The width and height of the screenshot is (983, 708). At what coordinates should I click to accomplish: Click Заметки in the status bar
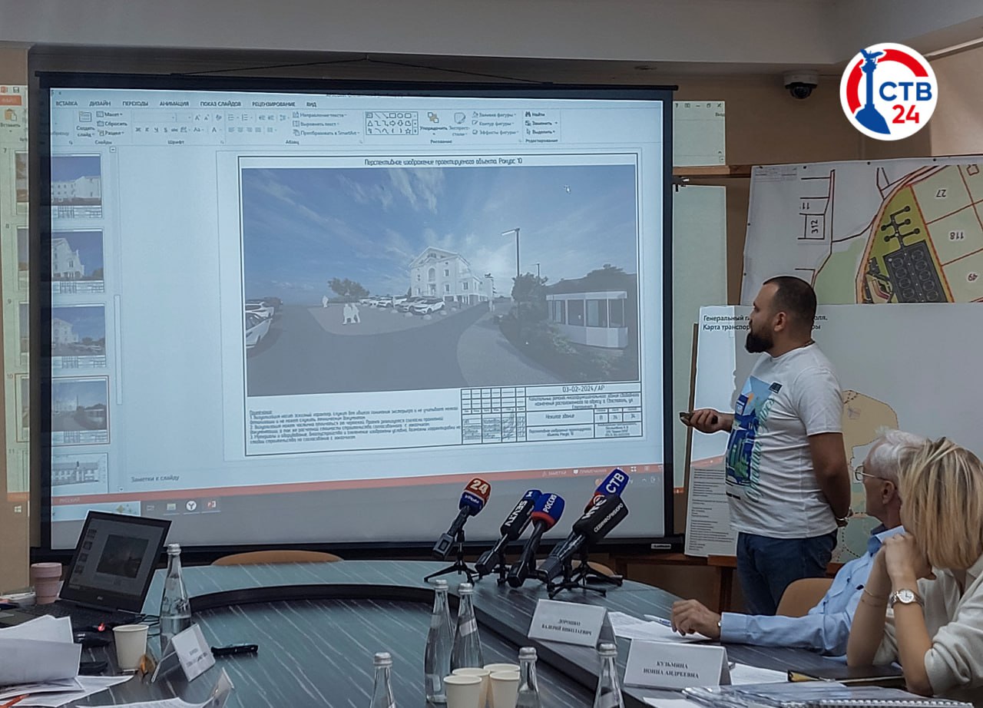tap(554, 473)
